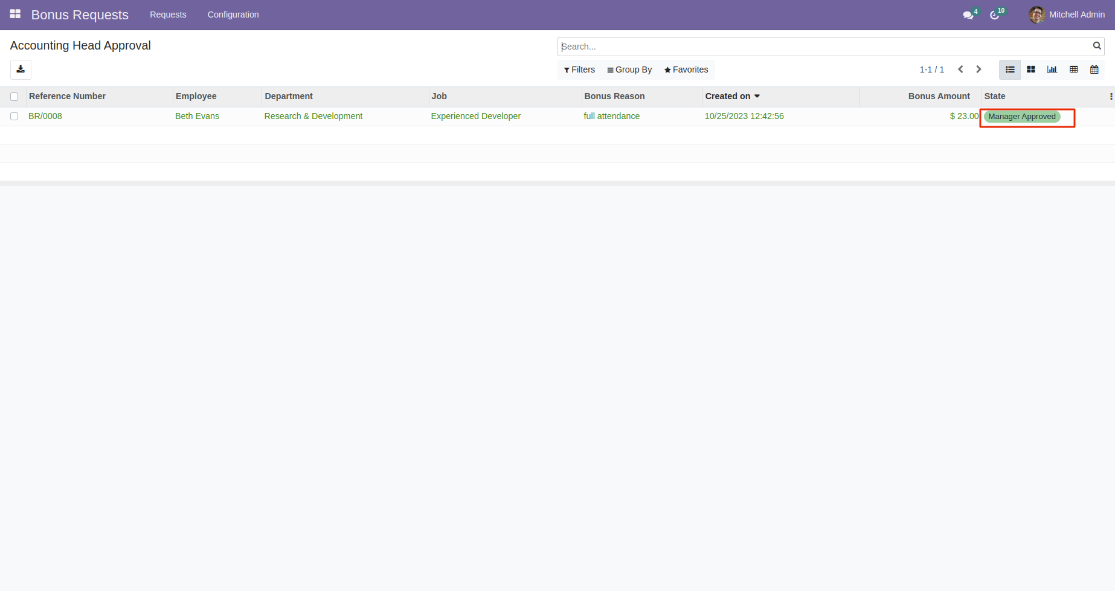This screenshot has height=591, width=1115.
Task: Switch to pivot table view
Action: 1073,69
